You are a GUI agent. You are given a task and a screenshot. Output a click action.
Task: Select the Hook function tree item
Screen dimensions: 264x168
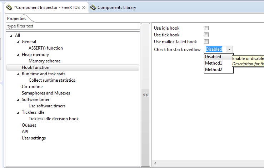pos(73,67)
